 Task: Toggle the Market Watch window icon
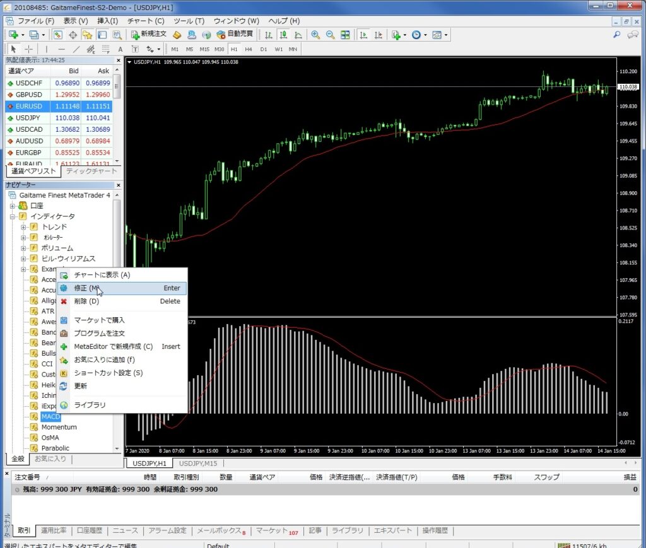[x=57, y=35]
